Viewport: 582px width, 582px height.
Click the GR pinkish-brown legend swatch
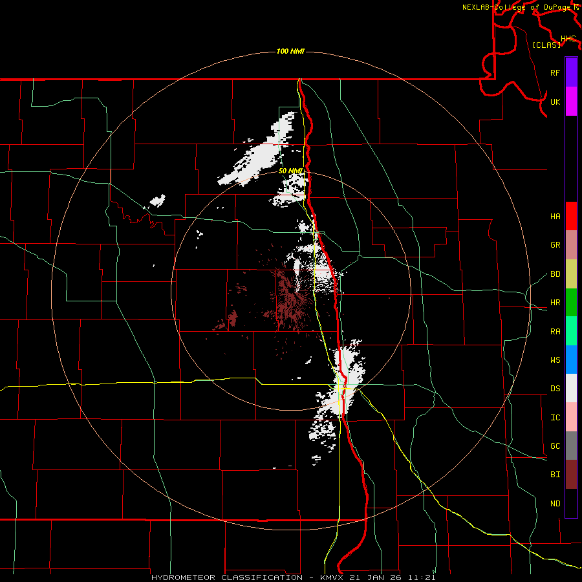[x=571, y=245]
